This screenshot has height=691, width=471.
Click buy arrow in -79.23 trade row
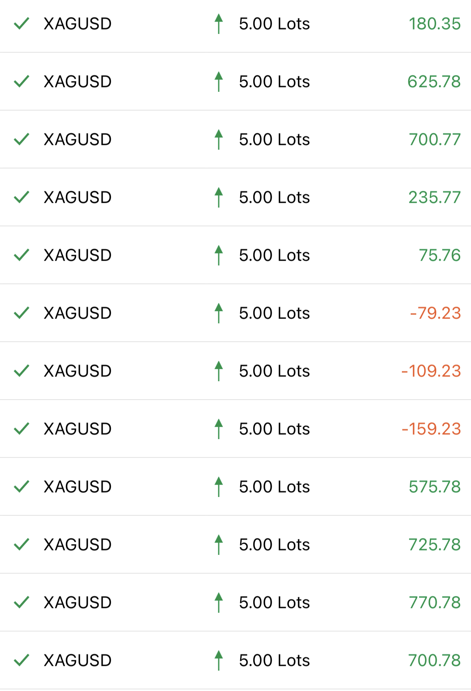pos(219,313)
